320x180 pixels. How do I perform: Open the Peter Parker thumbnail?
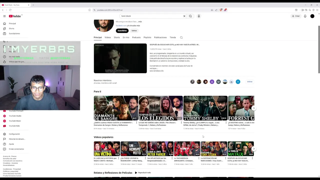(160, 149)
